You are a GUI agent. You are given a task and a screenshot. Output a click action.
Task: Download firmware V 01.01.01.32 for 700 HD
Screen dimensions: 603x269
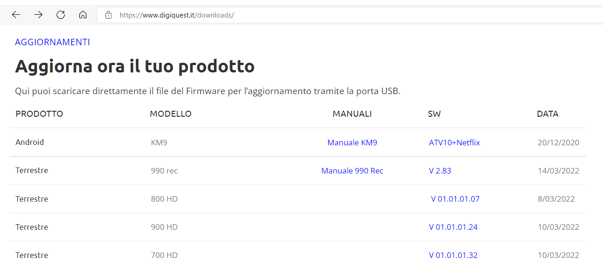click(x=453, y=255)
